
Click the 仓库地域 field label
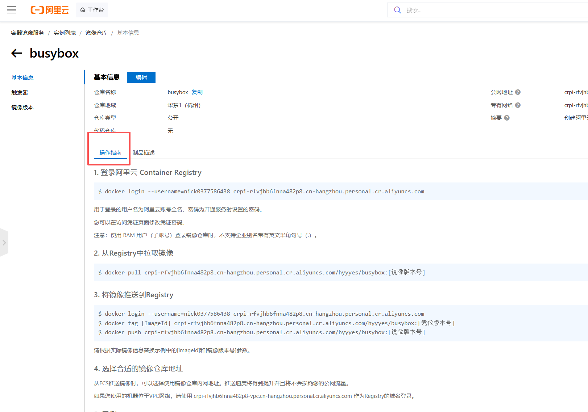tap(105, 105)
